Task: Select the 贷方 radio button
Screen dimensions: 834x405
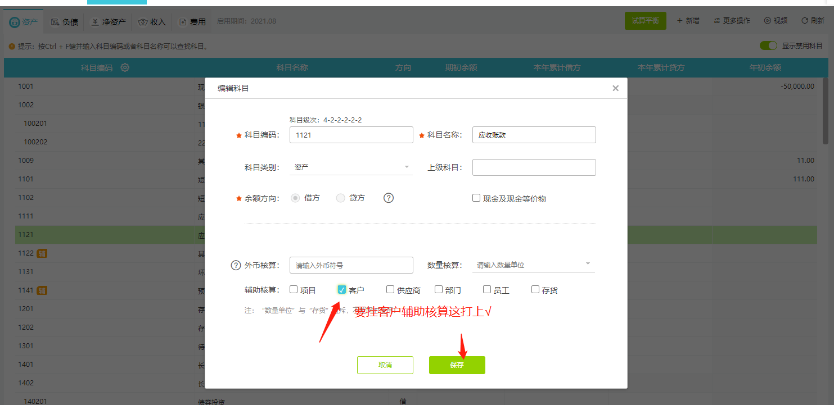Action: (x=340, y=198)
